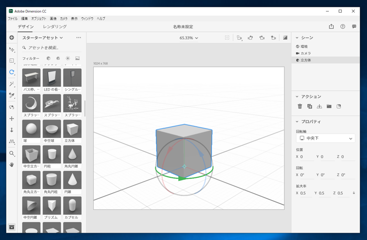Select カメラ in the scene list
367x240 pixels.
click(x=325, y=53)
